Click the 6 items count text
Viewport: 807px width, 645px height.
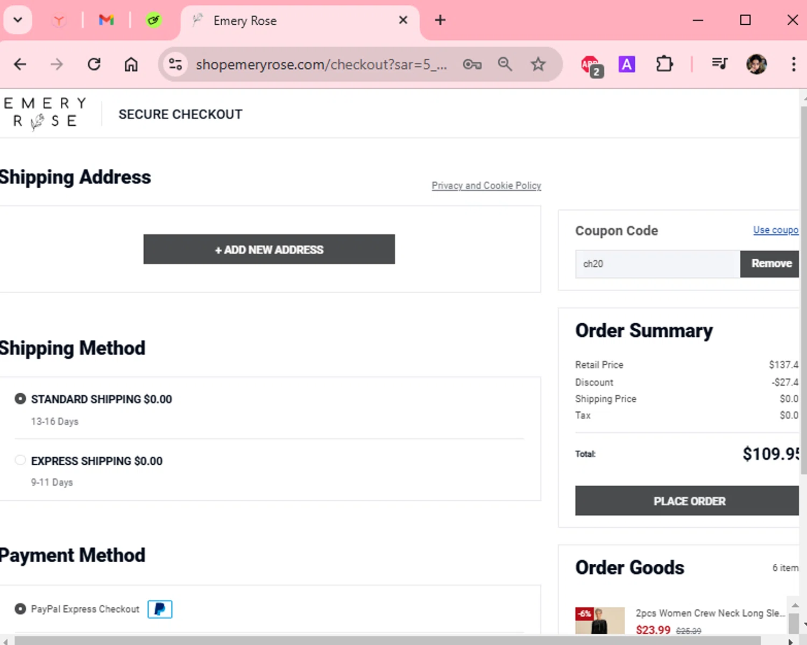pos(785,568)
